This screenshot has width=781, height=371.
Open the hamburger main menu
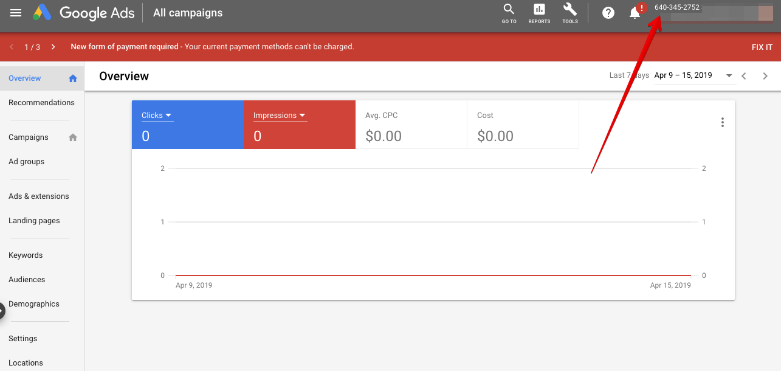pyautogui.click(x=16, y=13)
